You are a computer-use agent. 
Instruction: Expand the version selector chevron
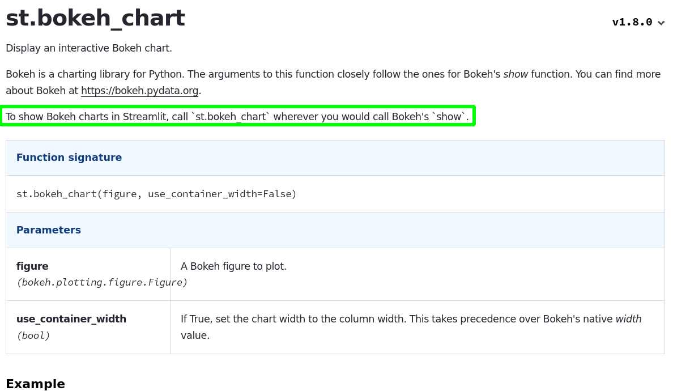pyautogui.click(x=661, y=23)
